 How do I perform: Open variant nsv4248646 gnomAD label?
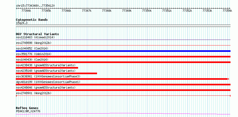[46, 87]
